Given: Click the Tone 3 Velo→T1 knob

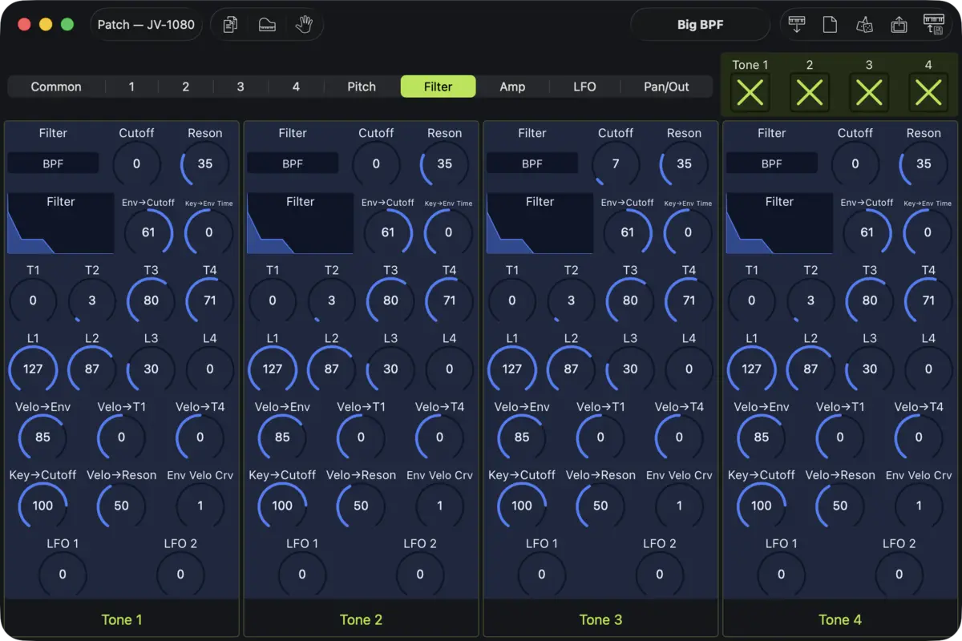Looking at the screenshot, I should click(x=600, y=437).
